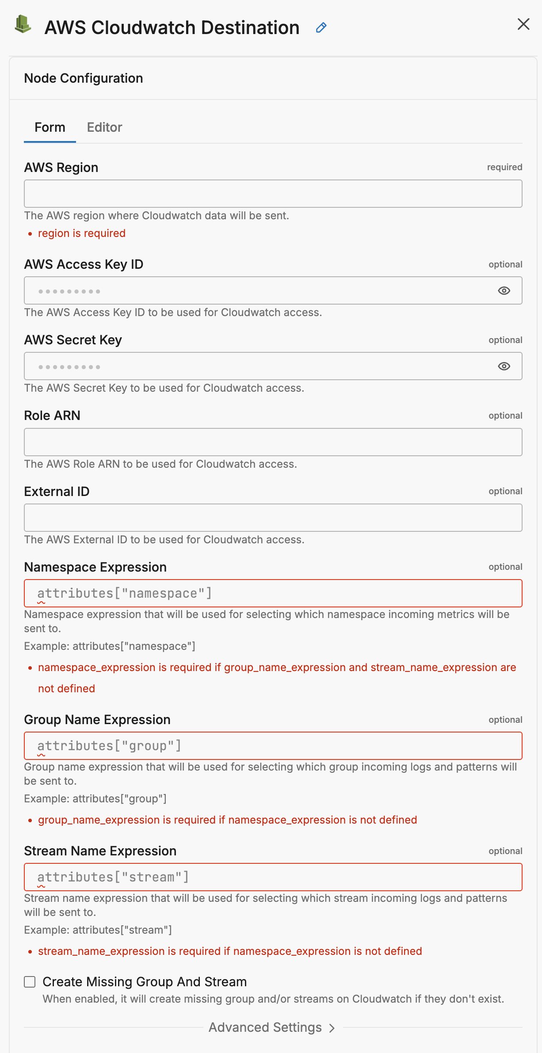The width and height of the screenshot is (542, 1053).
Task: Click the Group Name Expression field
Action: tap(273, 746)
